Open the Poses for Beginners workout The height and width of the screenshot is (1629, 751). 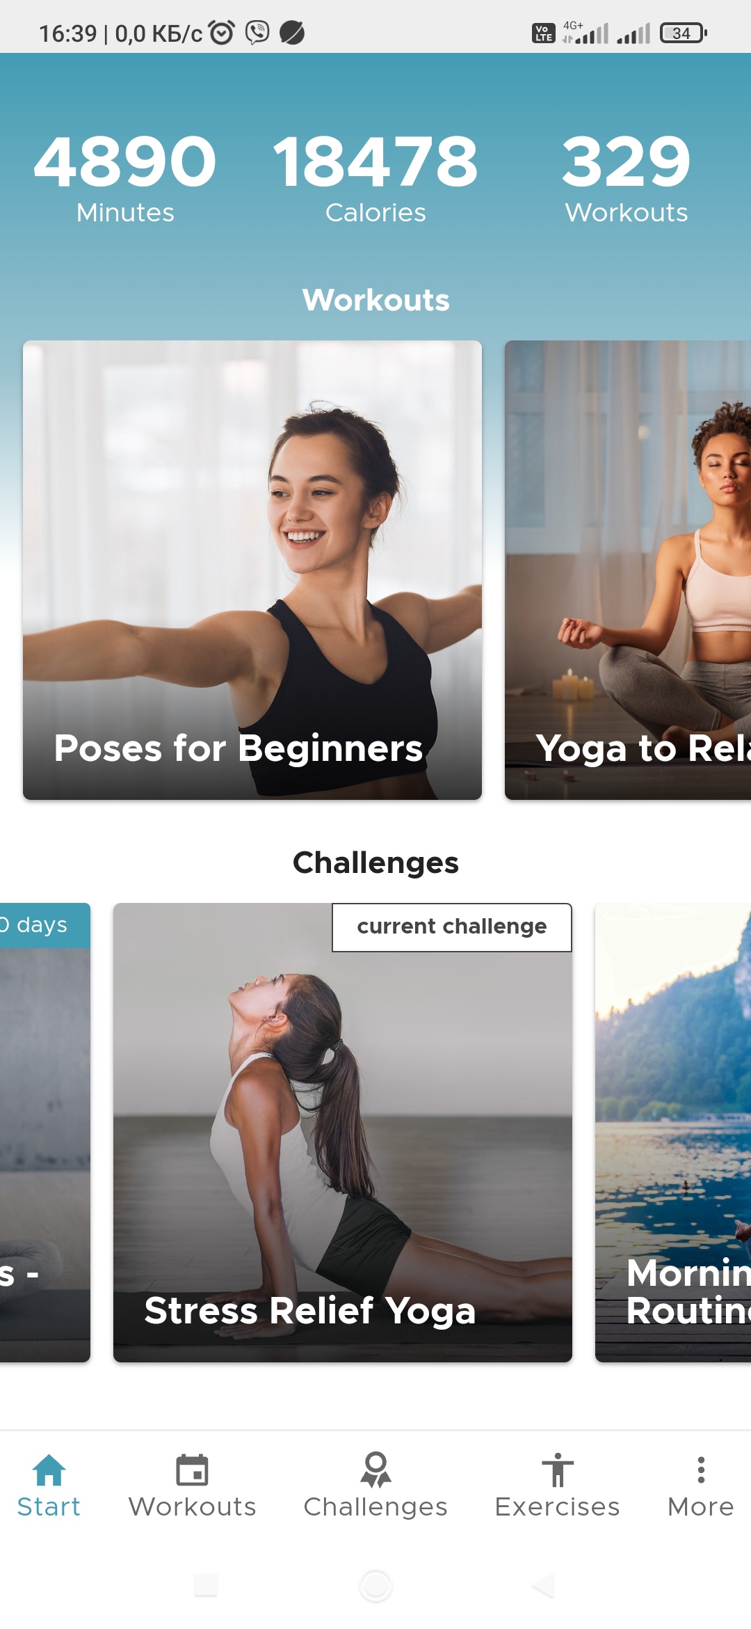[252, 570]
